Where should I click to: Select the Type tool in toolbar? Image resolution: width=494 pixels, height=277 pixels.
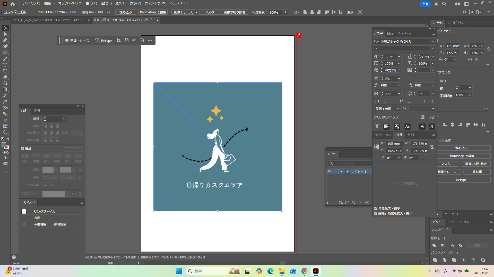5,65
